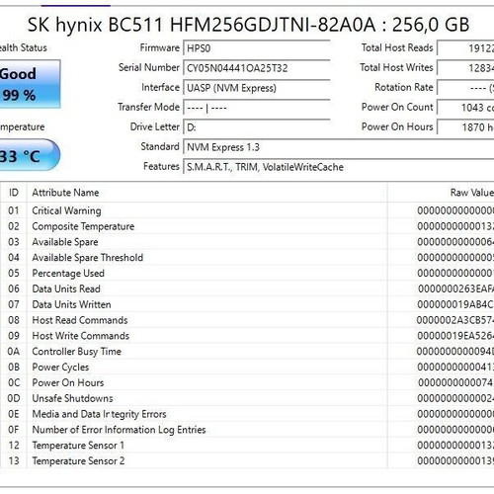Select the Temperature Sensor 1 row
This screenshot has height=494, width=494.
coord(247,446)
